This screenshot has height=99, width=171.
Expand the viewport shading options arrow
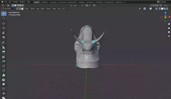tap(169, 9)
